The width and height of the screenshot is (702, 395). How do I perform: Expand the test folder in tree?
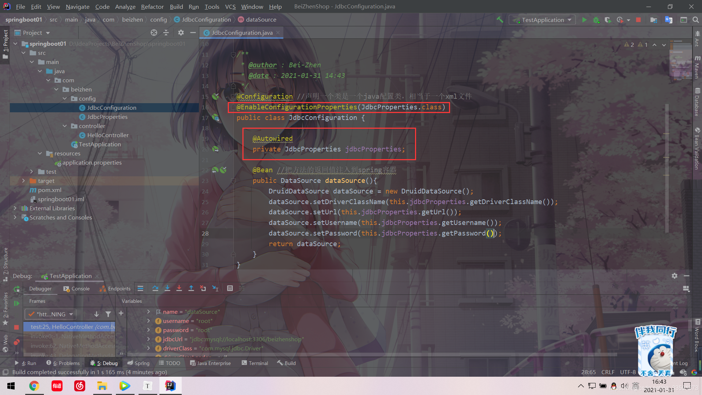click(x=31, y=172)
